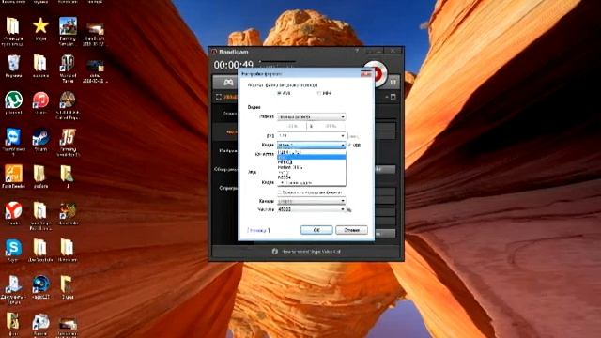The height and width of the screenshot is (338, 601).
Task: Click the OK button in format settings
Action: (316, 230)
